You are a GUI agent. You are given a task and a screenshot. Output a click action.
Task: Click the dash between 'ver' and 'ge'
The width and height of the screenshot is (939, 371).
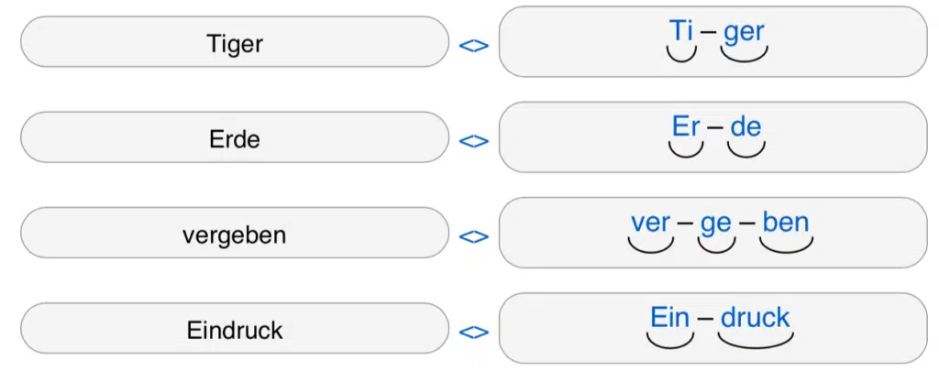(x=685, y=224)
